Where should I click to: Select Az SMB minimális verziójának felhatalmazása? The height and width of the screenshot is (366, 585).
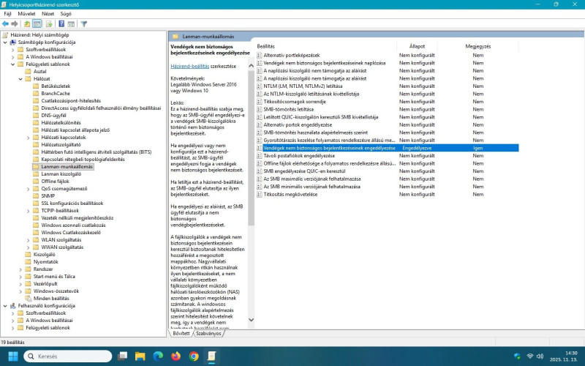(x=312, y=187)
